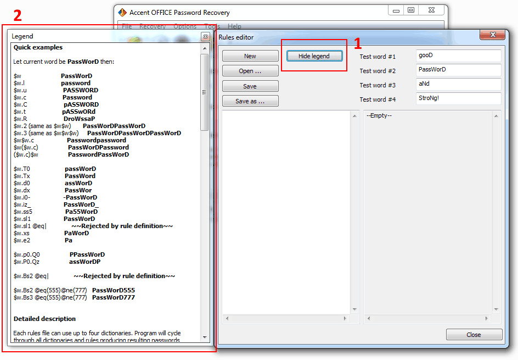Viewport: 518px width, 360px height.
Task: Click the Accent OFFICE Password Recovery app icon
Action: click(122, 13)
